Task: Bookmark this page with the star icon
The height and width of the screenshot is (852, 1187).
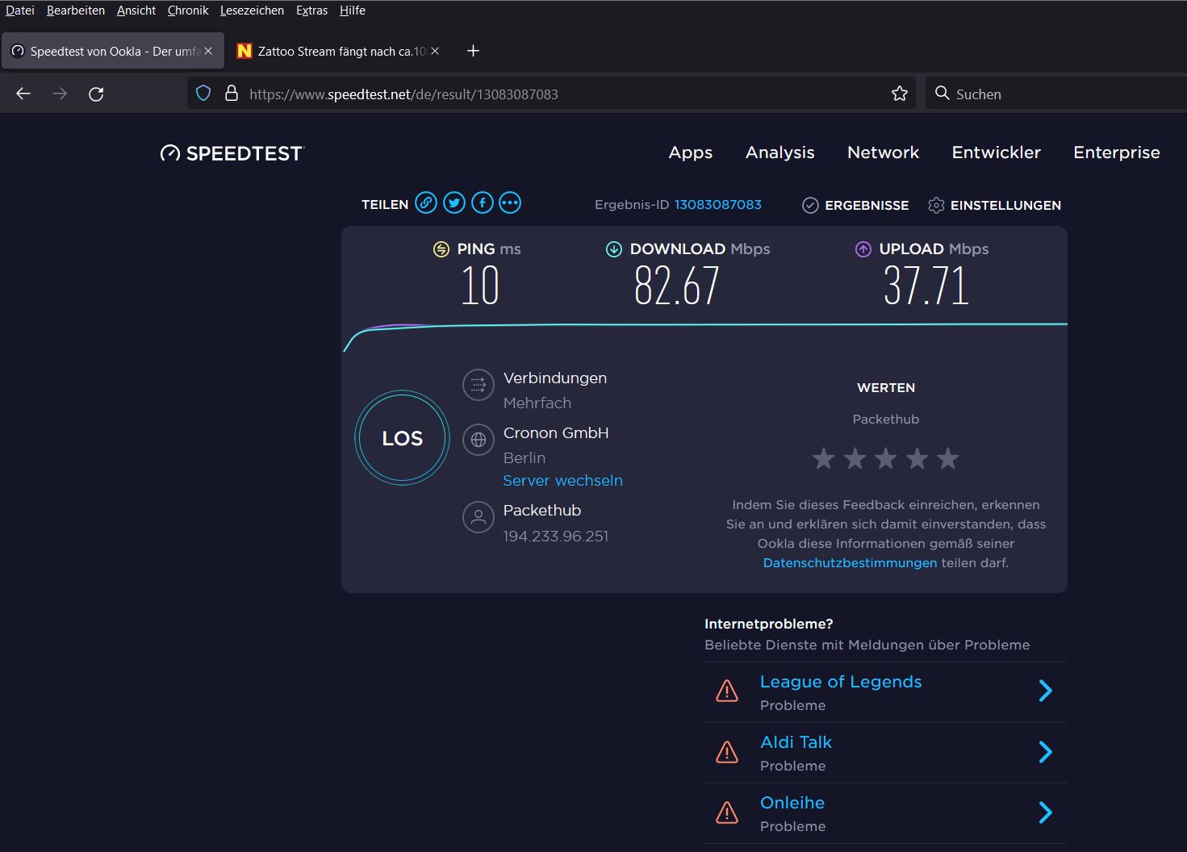Action: click(900, 94)
